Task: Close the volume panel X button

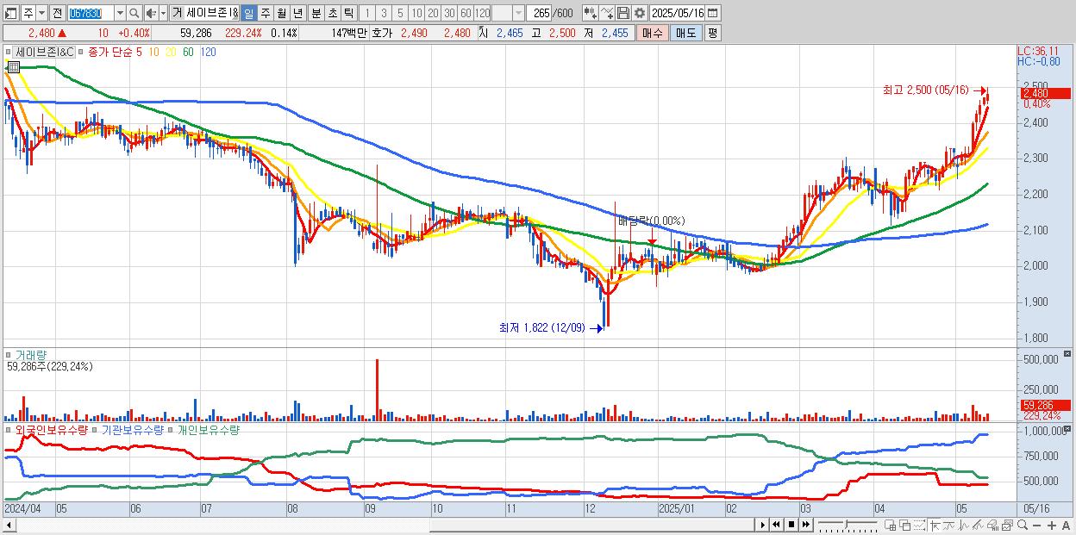Action: coord(1067,353)
